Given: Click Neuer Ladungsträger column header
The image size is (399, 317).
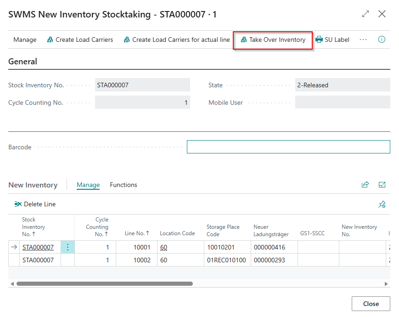Looking at the screenshot, I should click(271, 231).
